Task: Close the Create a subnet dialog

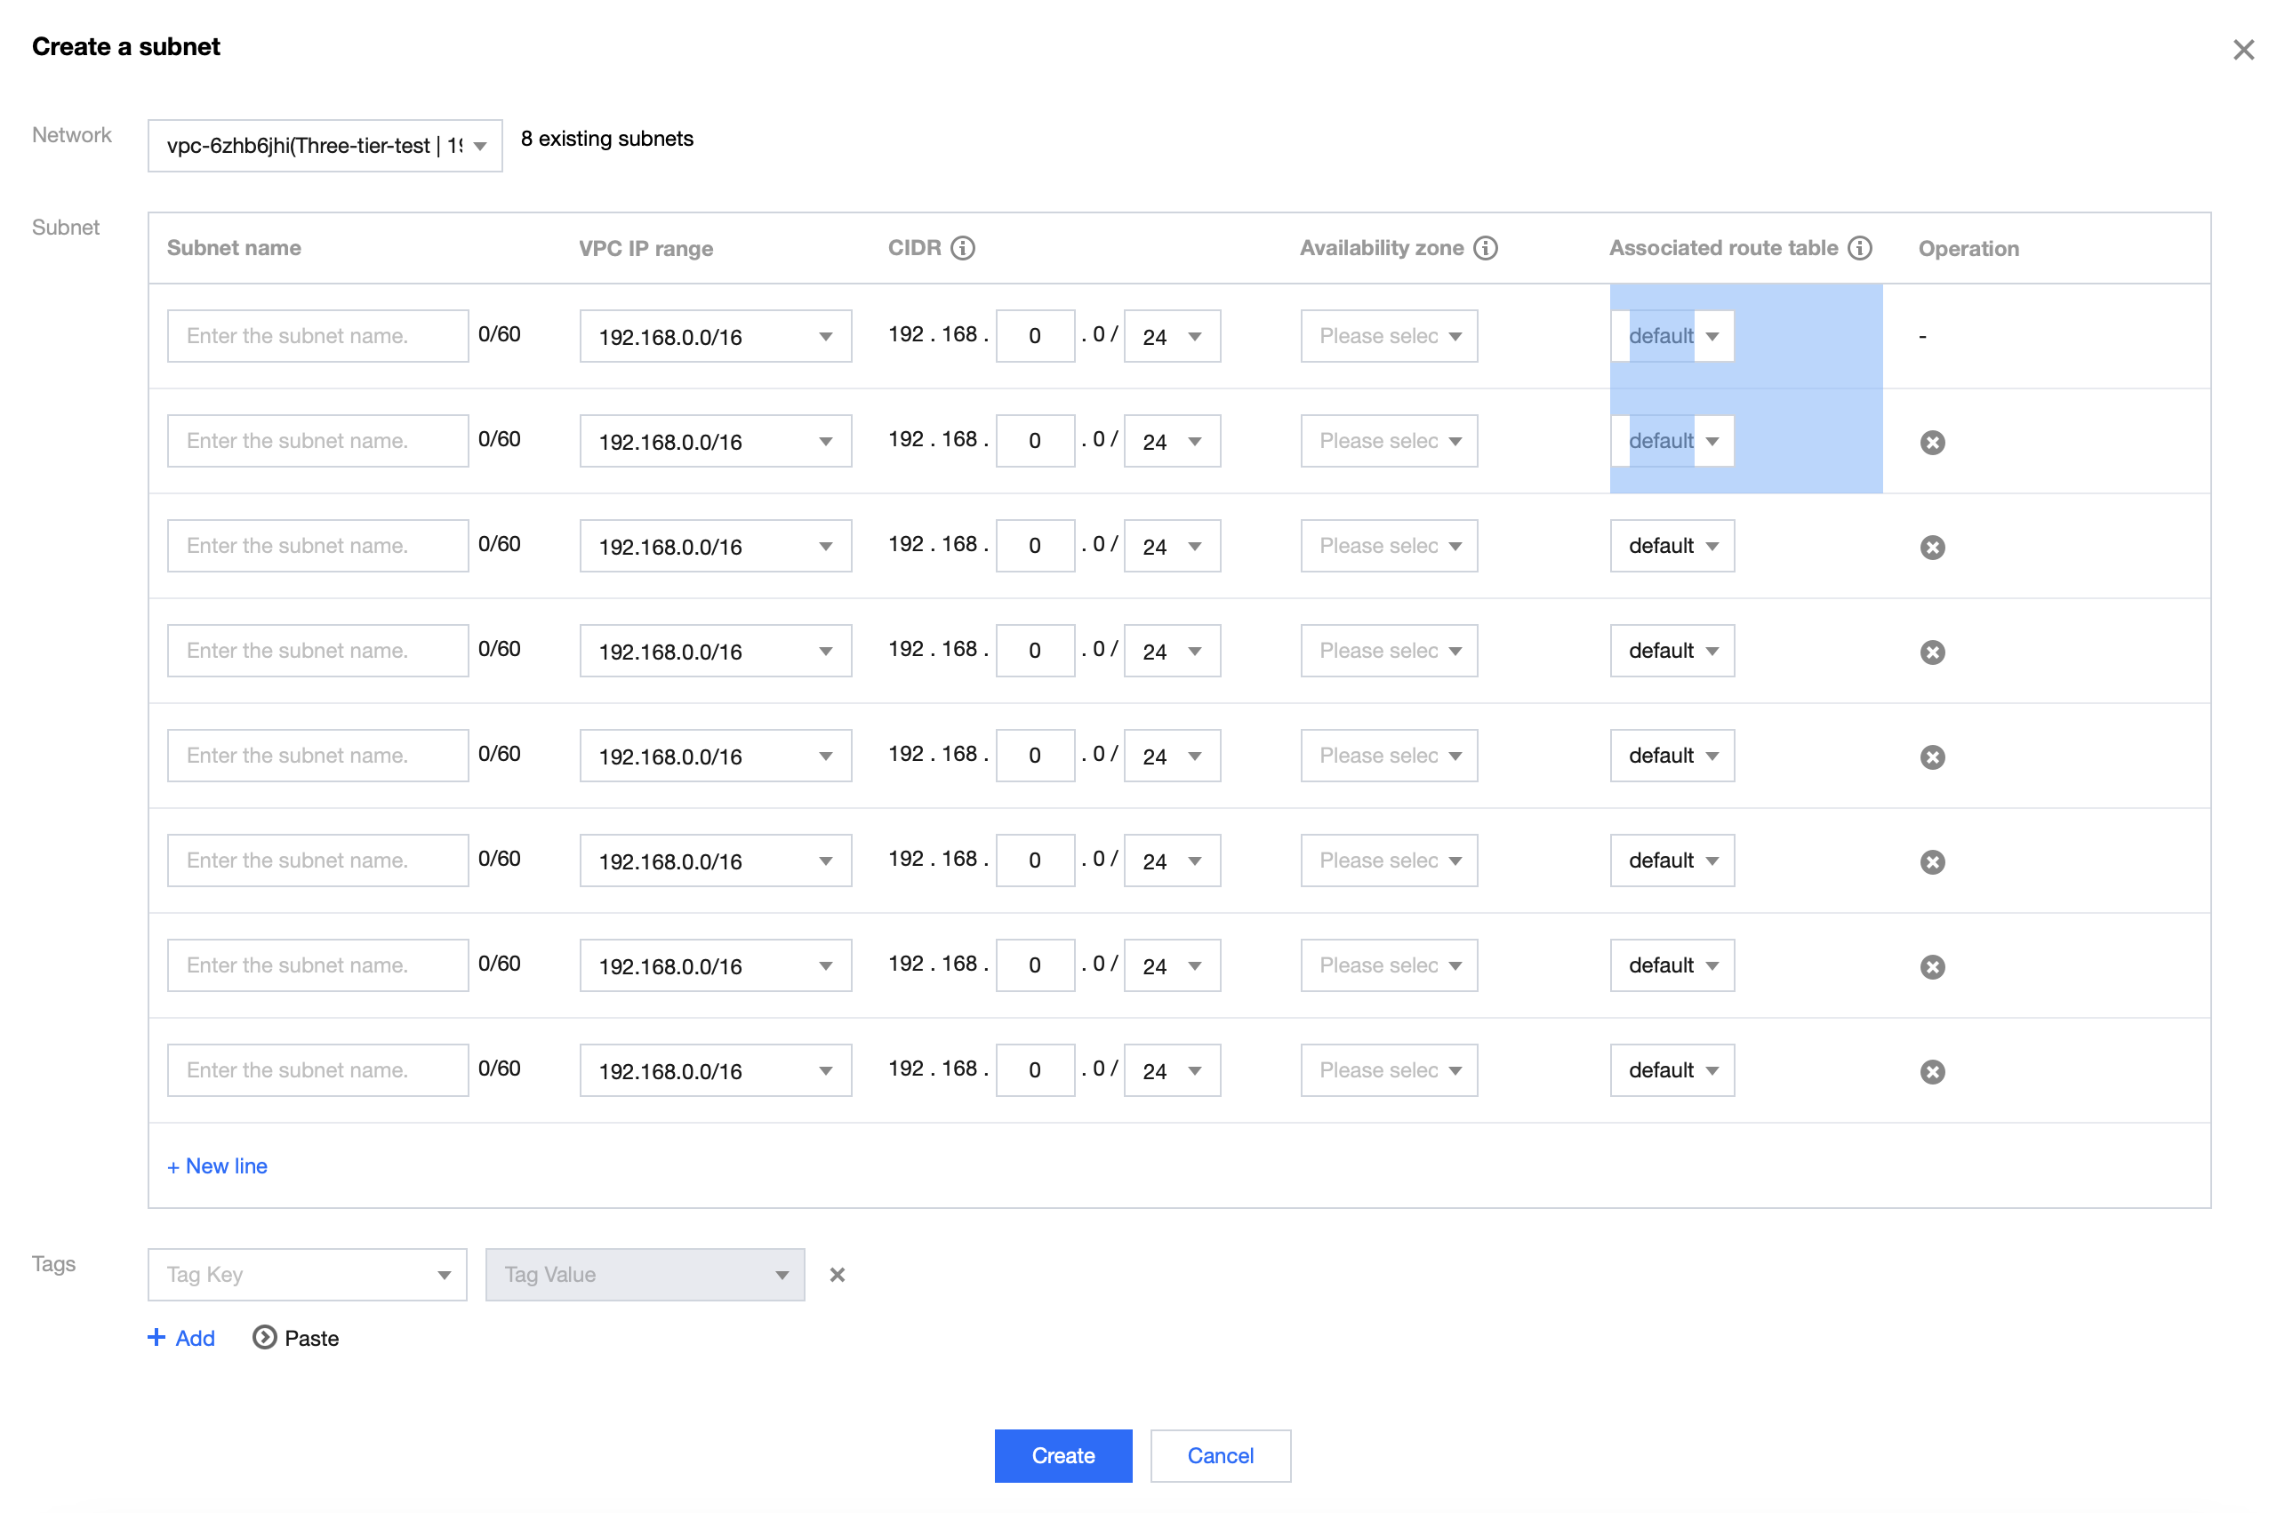Action: coord(2242,50)
